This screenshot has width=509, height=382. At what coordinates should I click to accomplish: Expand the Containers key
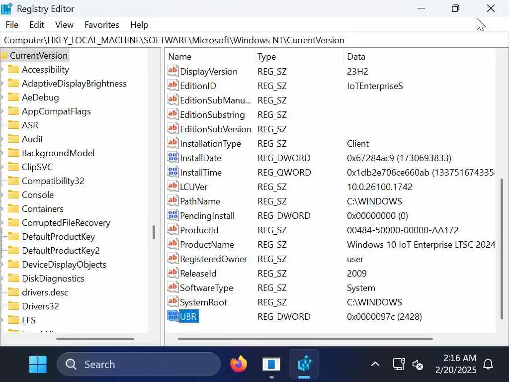pyautogui.click(x=2, y=209)
